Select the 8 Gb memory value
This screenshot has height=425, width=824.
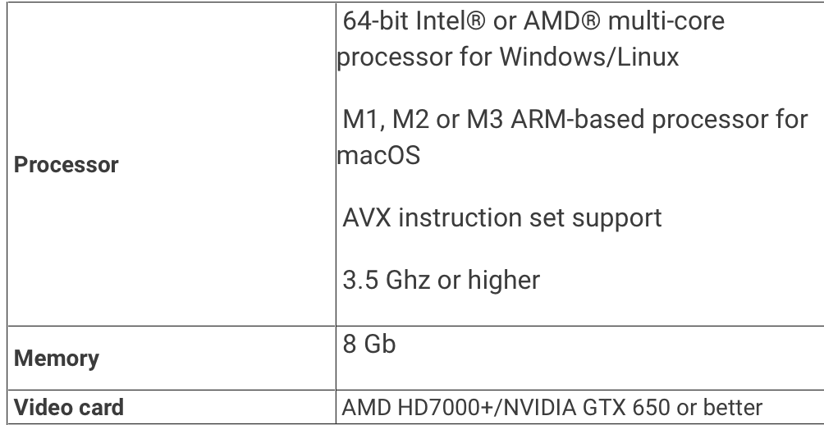[369, 345]
